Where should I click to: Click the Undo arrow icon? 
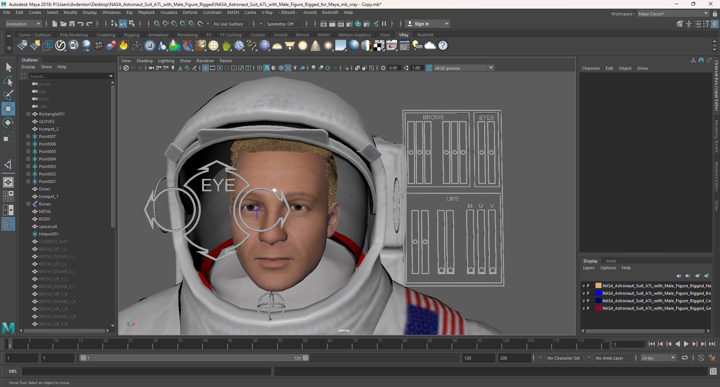81,24
